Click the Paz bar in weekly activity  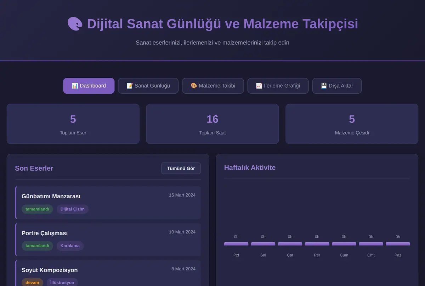tap(398, 244)
